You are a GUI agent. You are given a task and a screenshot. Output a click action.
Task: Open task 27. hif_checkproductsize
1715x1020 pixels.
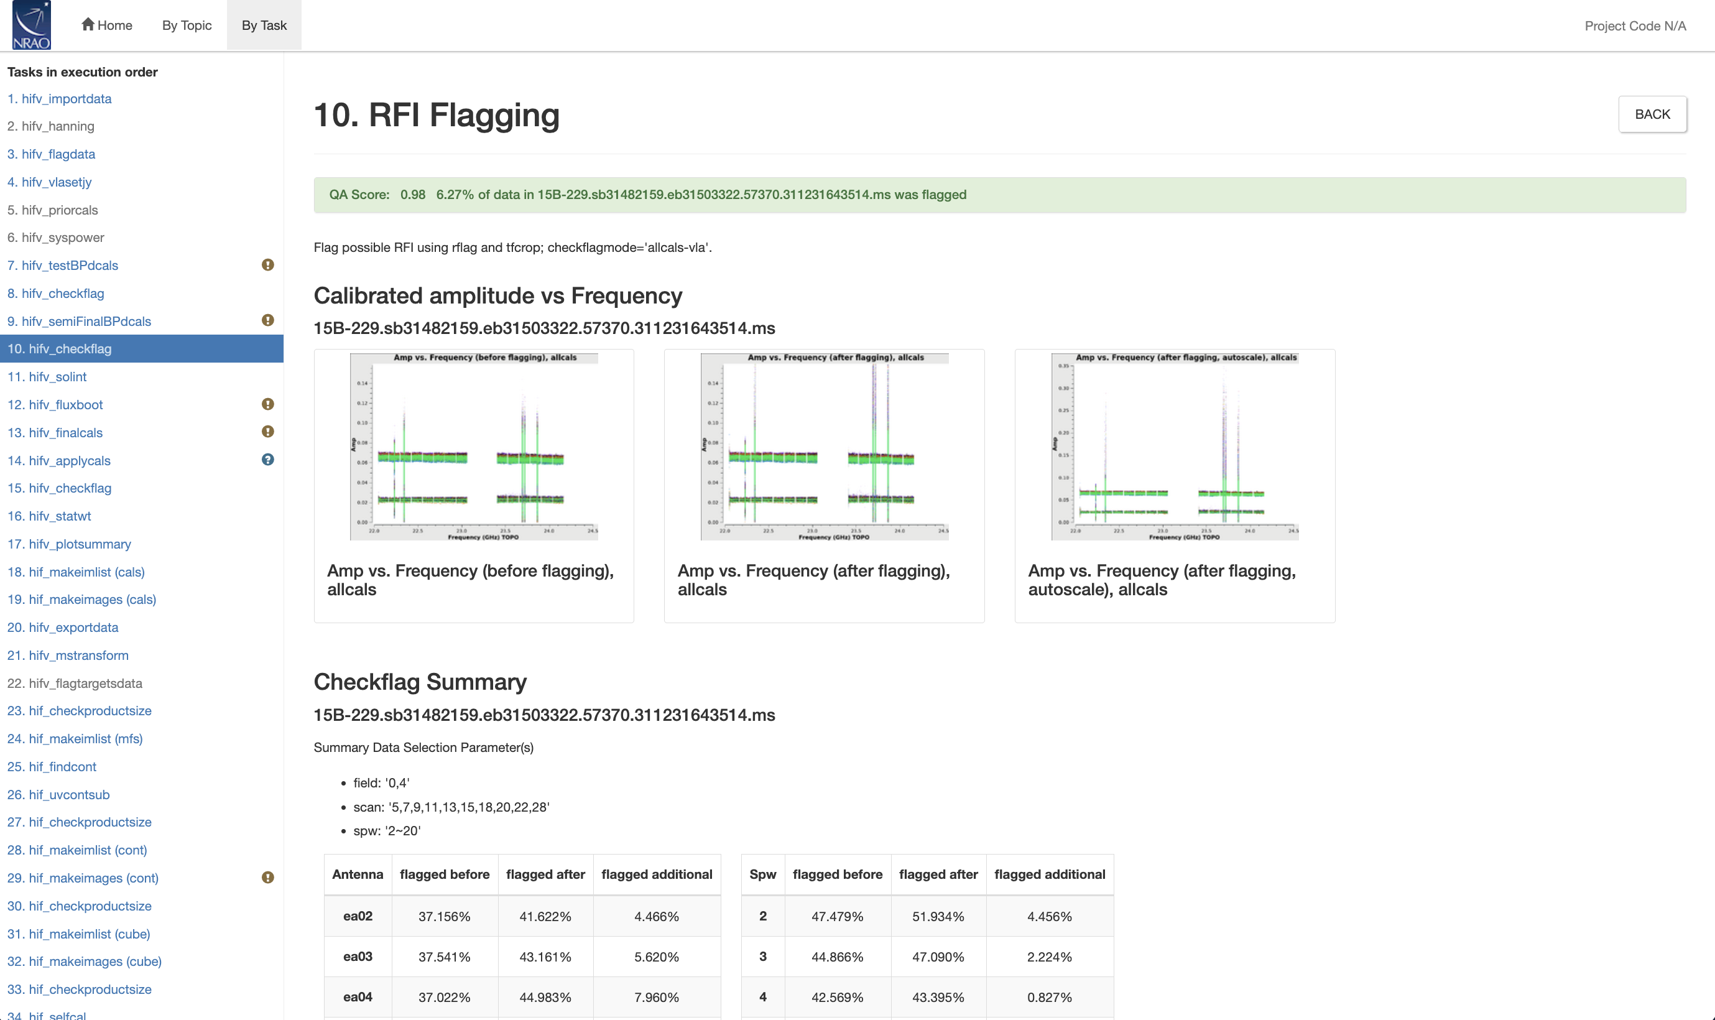pos(79,823)
